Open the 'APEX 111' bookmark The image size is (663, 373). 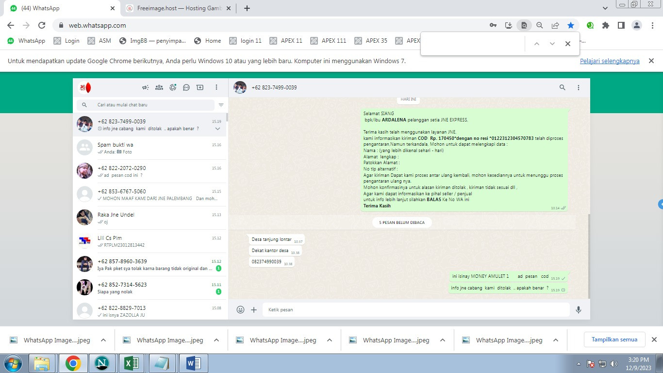[328, 41]
